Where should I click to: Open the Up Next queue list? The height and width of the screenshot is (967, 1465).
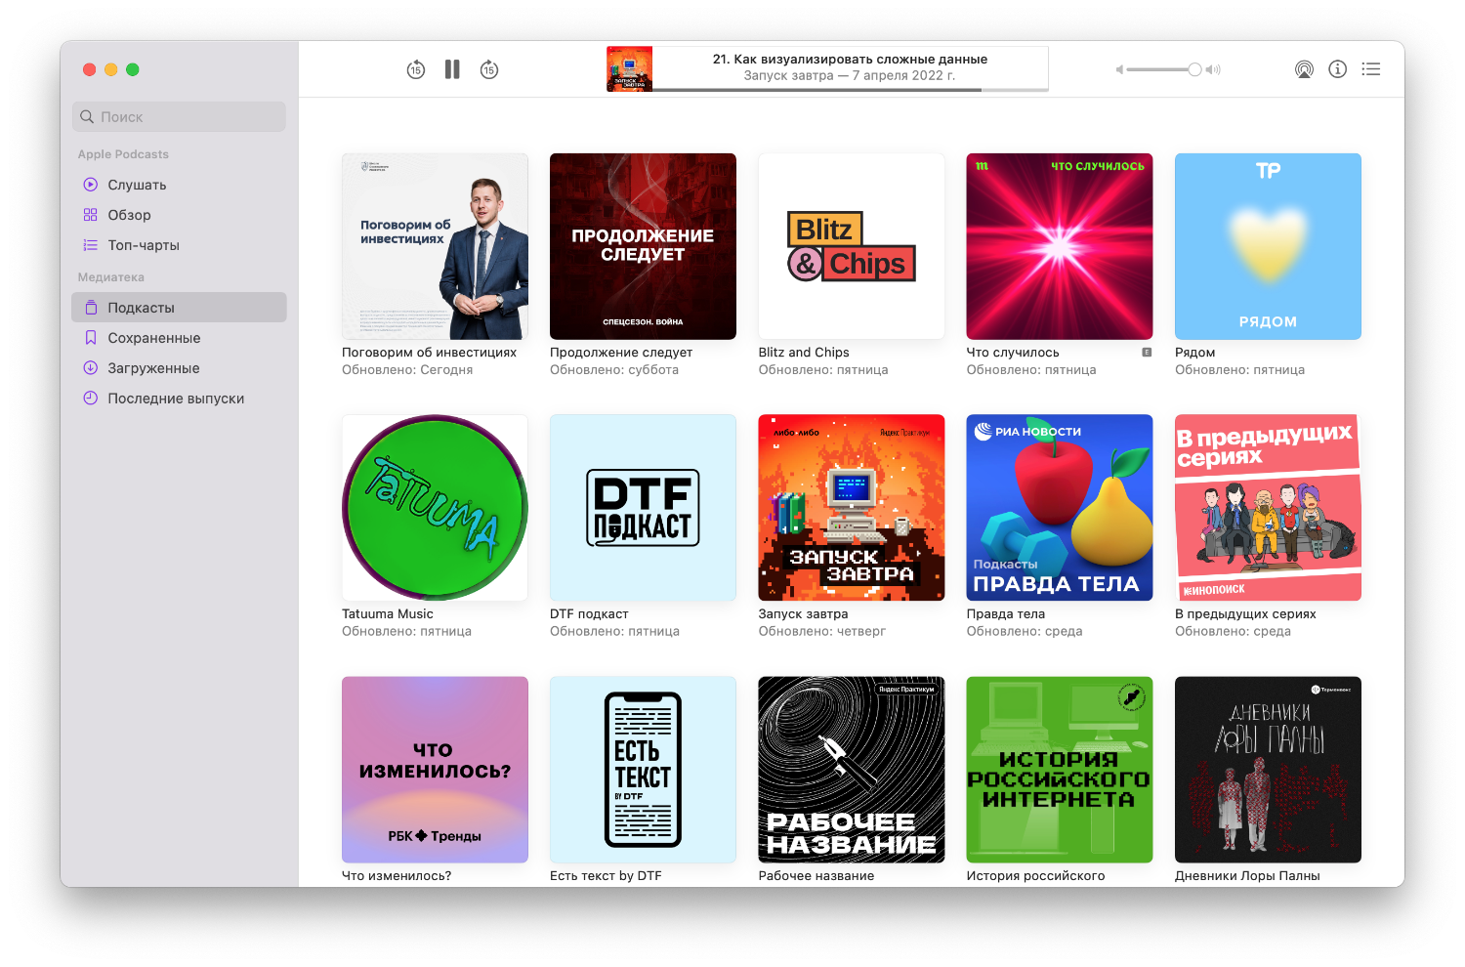(1371, 69)
